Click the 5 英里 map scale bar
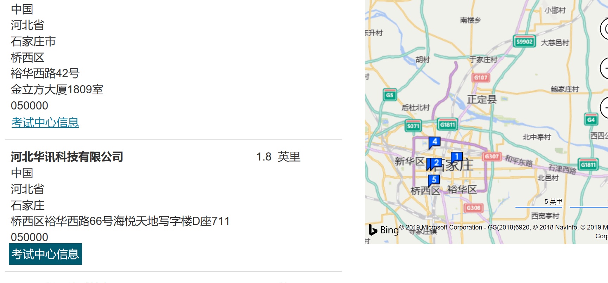This screenshot has height=283, width=608. tap(553, 203)
